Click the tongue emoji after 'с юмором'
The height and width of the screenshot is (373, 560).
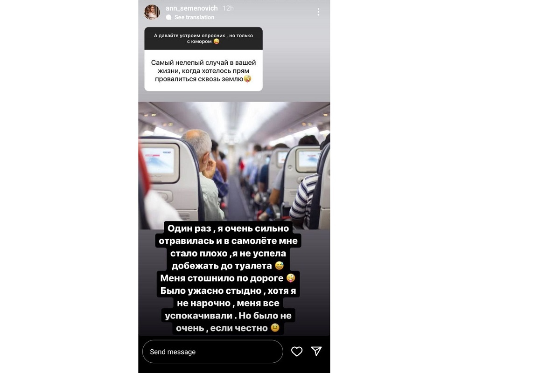pyautogui.click(x=216, y=41)
